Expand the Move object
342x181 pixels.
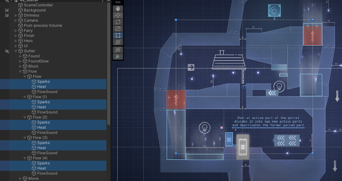coord(20,178)
